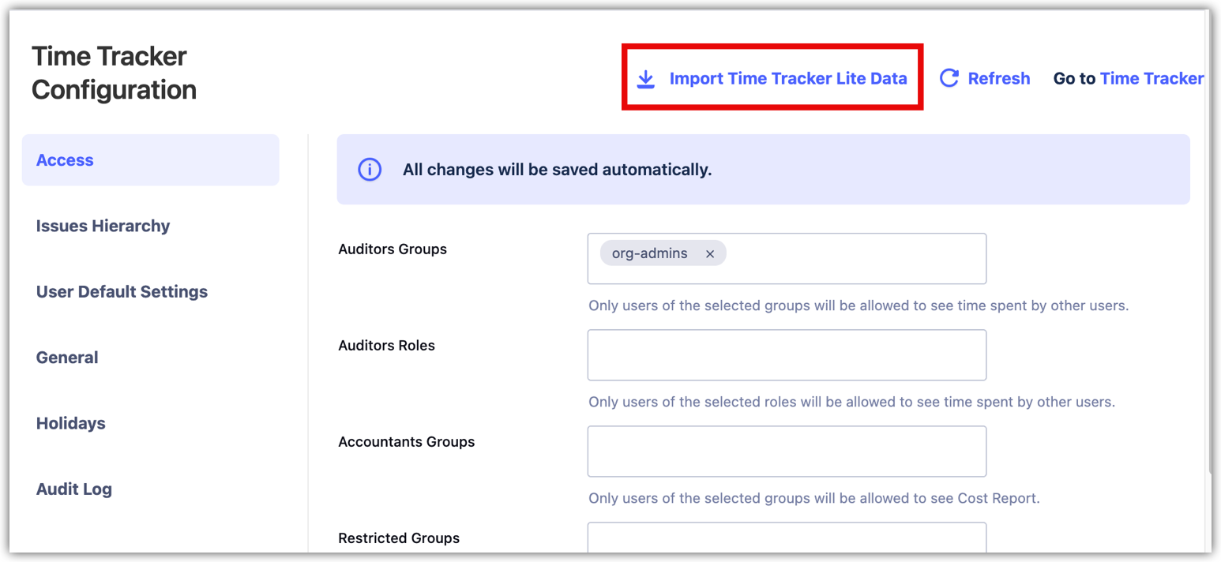This screenshot has width=1221, height=562.
Task: Open the Auditors Roles selector field
Action: coord(787,355)
